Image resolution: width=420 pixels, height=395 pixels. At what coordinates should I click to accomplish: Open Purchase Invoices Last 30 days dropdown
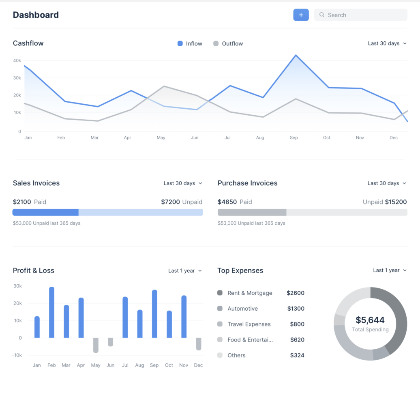[x=387, y=183]
